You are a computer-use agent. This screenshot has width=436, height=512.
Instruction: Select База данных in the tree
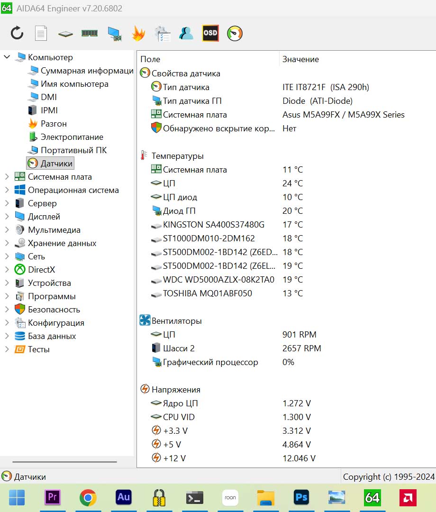[45, 336]
